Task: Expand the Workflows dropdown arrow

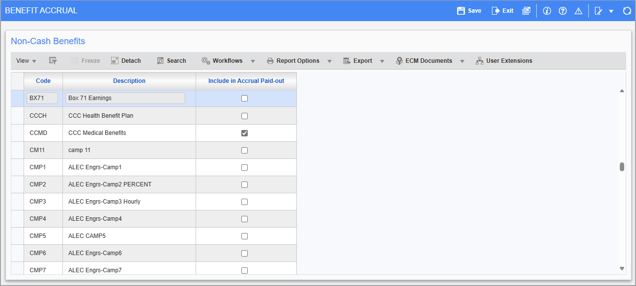Action: pos(253,61)
